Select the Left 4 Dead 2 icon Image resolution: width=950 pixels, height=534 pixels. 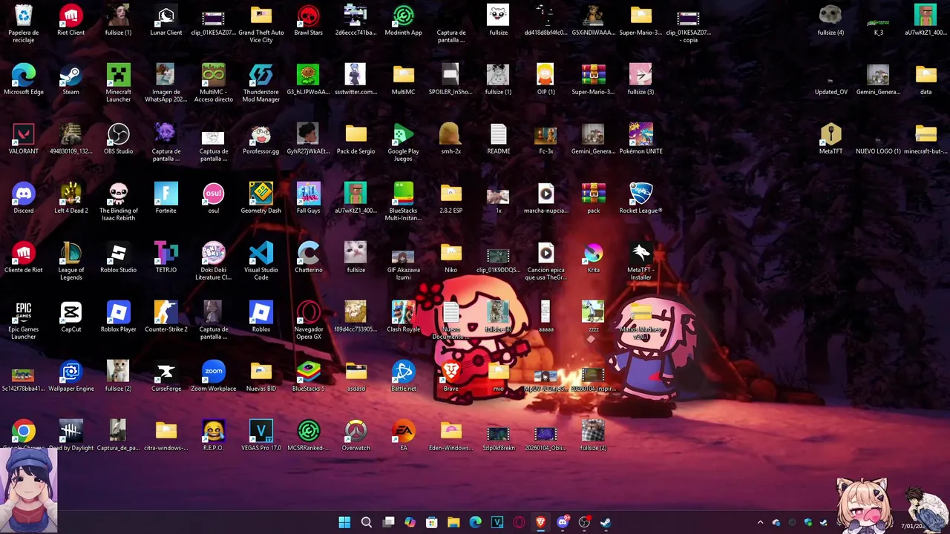(71, 194)
